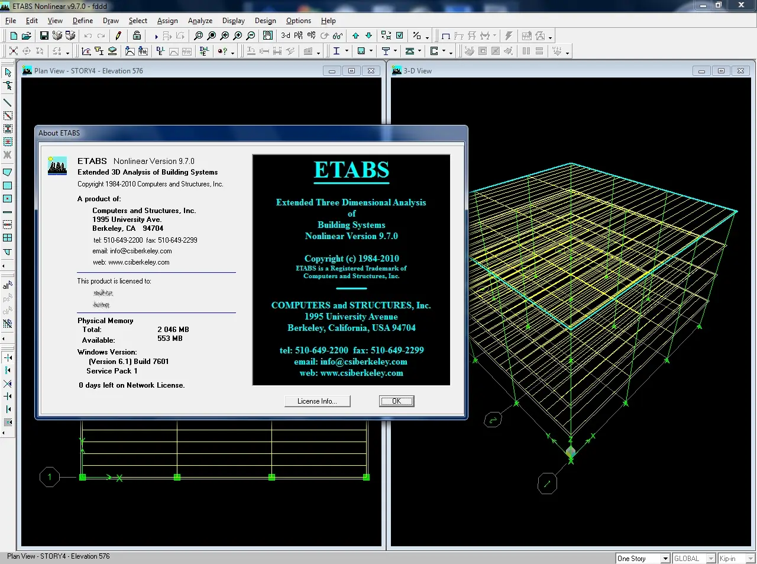Click the pencil icon in the top toolbar
Screen dimensions: 757x564
click(118, 36)
